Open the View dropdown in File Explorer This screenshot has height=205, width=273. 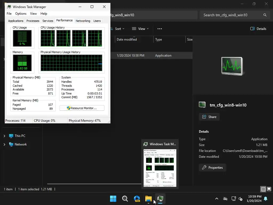140,29
